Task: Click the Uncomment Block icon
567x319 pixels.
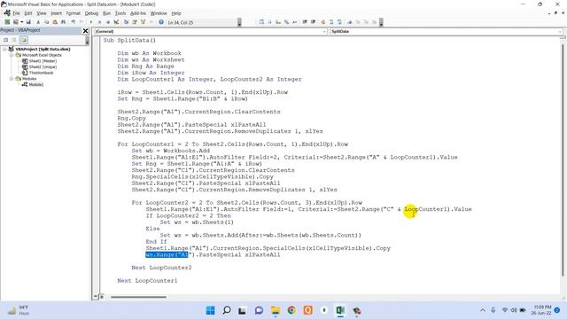Action: click(339, 22)
